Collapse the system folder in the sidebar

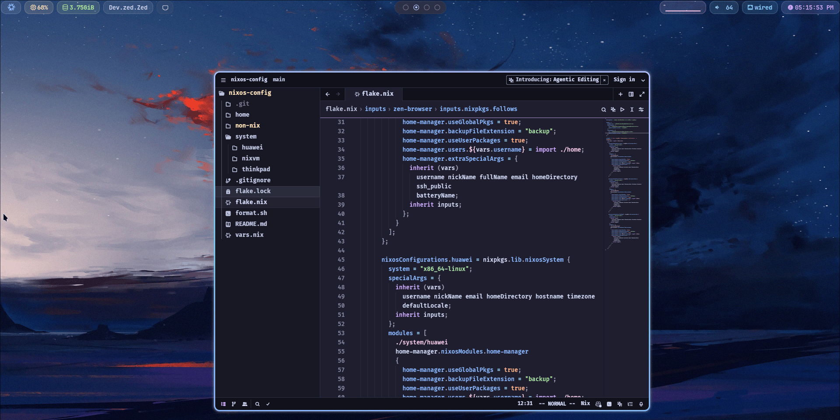click(x=246, y=136)
